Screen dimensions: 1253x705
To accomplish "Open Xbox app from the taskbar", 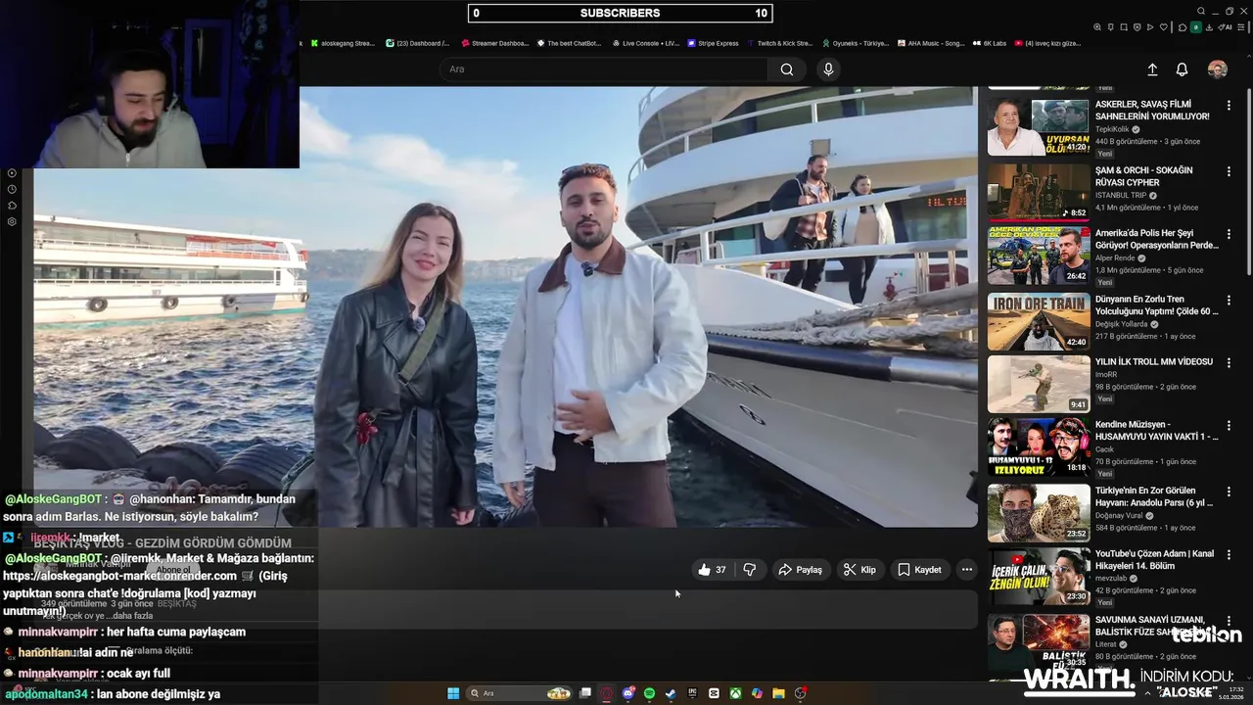I will pos(735,693).
